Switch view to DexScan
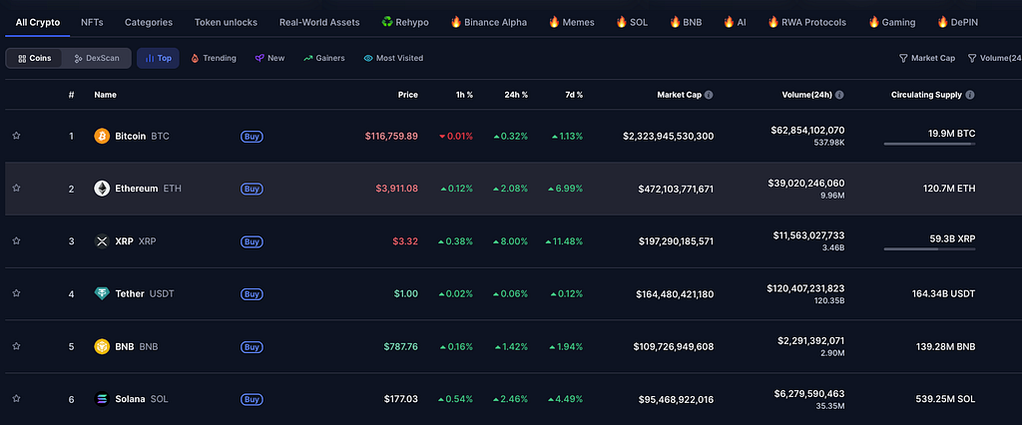The height and width of the screenshot is (425, 1022). click(x=97, y=58)
